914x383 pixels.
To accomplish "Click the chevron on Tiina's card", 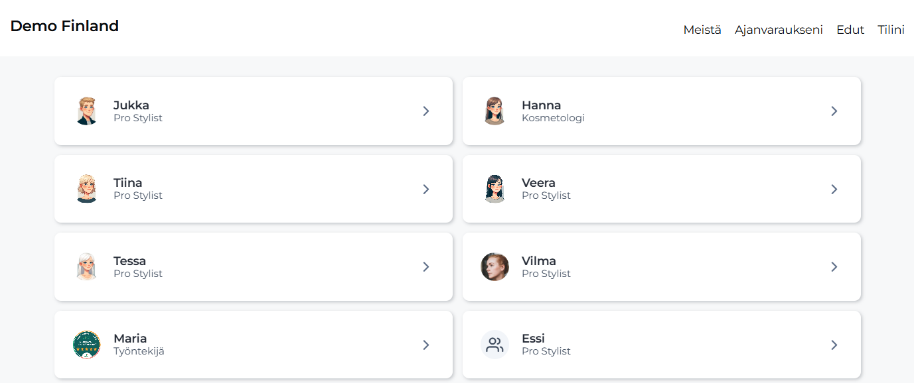I will coord(426,190).
